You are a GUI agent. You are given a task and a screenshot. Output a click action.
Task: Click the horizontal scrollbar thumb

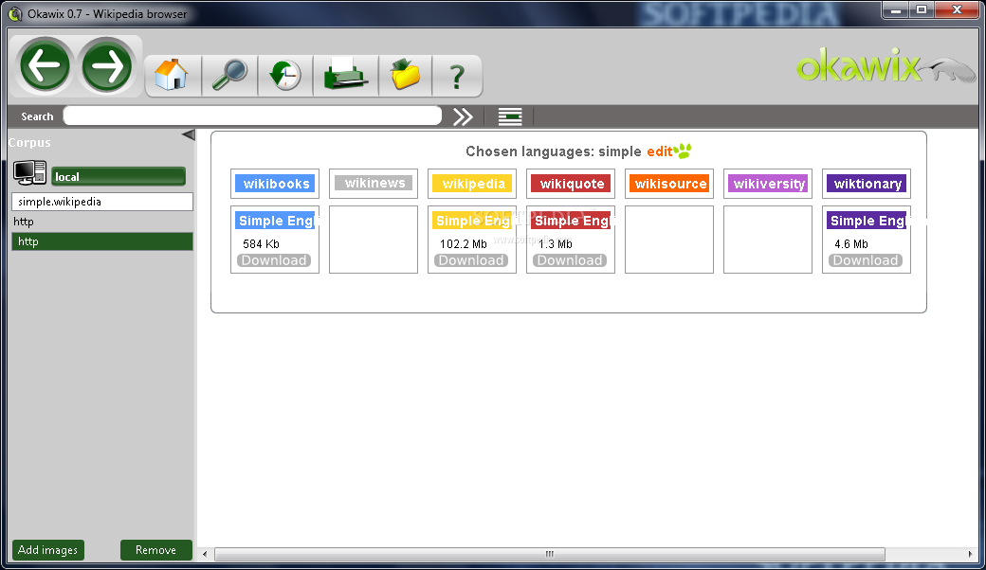pyautogui.click(x=550, y=554)
